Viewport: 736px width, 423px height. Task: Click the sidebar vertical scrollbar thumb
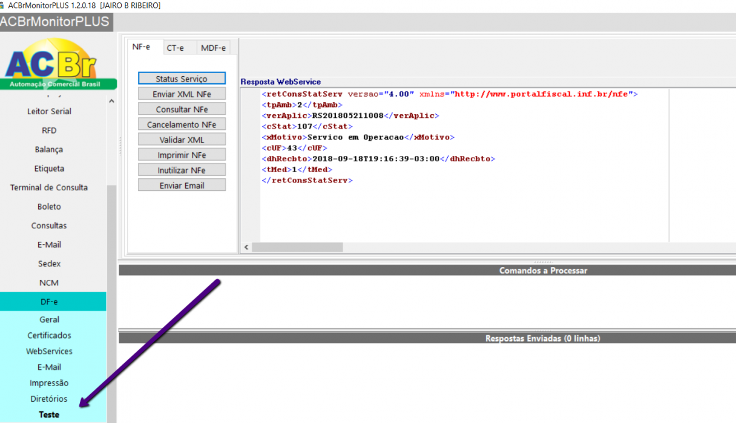[x=111, y=303]
